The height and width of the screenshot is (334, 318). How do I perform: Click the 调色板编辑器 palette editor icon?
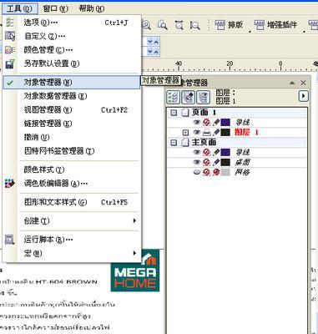(x=10, y=184)
